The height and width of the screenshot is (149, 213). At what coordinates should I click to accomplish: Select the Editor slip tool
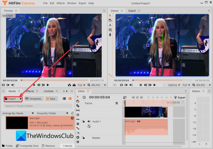78,110
